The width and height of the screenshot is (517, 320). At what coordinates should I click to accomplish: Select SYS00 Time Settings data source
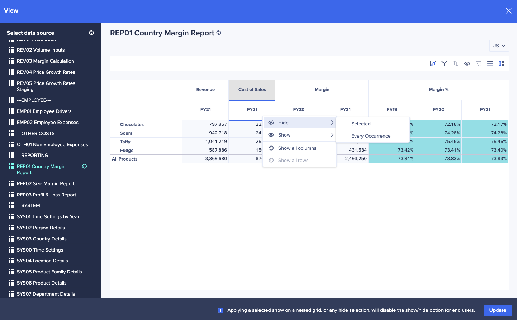click(x=40, y=250)
